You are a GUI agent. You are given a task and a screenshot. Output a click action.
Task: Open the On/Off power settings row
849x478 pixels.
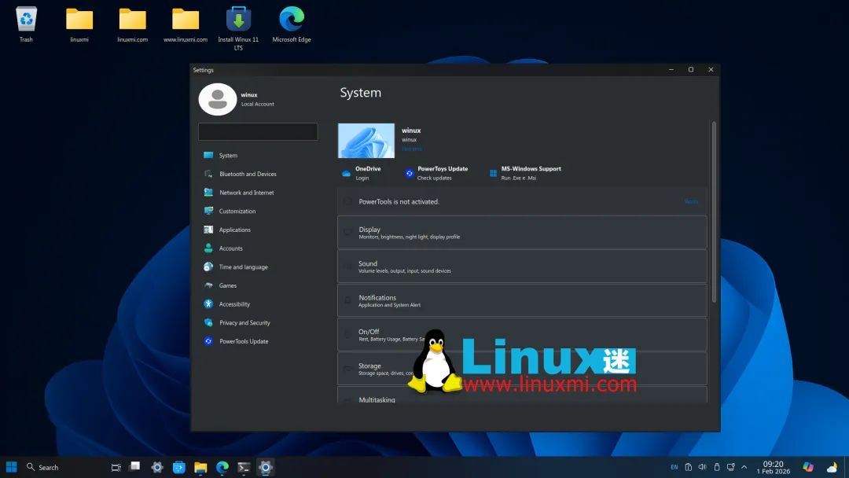(x=522, y=335)
